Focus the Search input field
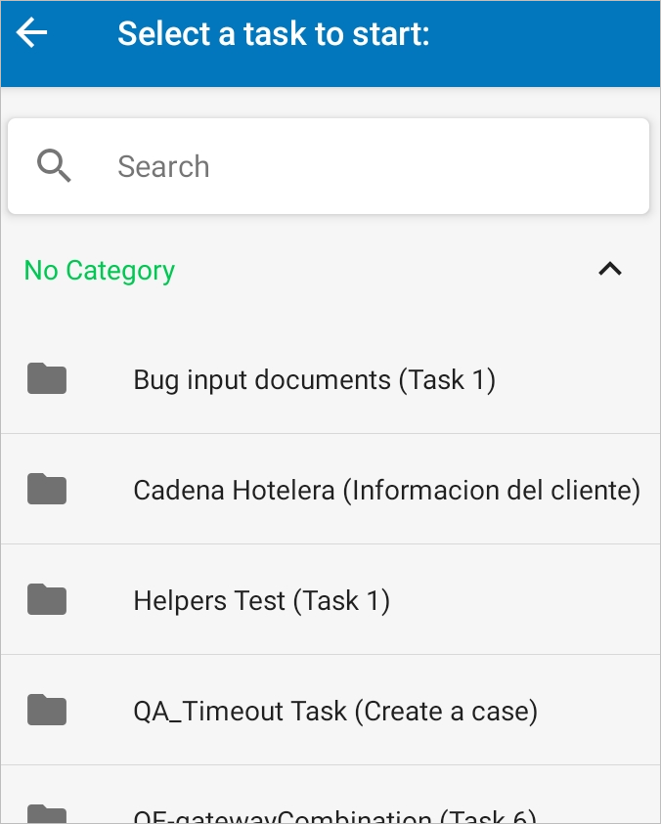 pyautogui.click(x=372, y=166)
